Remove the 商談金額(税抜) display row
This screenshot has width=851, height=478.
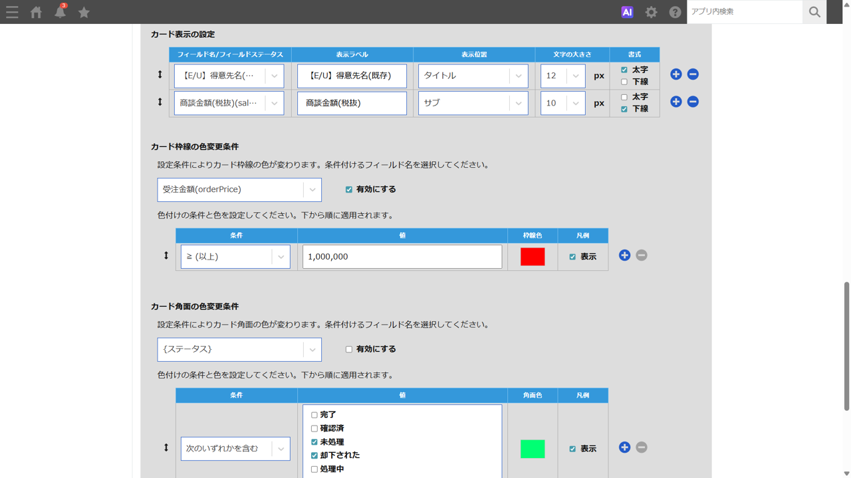click(x=693, y=102)
